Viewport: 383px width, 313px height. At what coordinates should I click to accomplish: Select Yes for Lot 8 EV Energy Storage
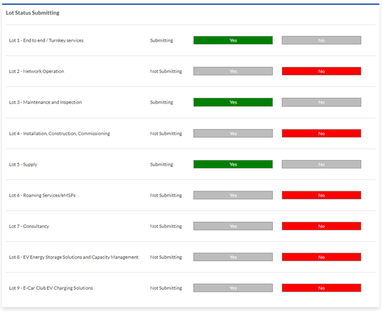[233, 257]
